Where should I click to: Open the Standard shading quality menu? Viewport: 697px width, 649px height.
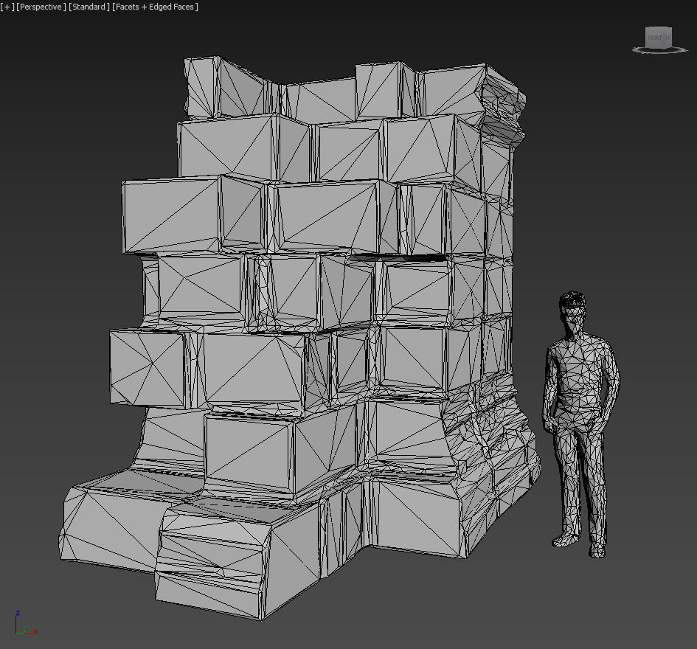tap(89, 7)
